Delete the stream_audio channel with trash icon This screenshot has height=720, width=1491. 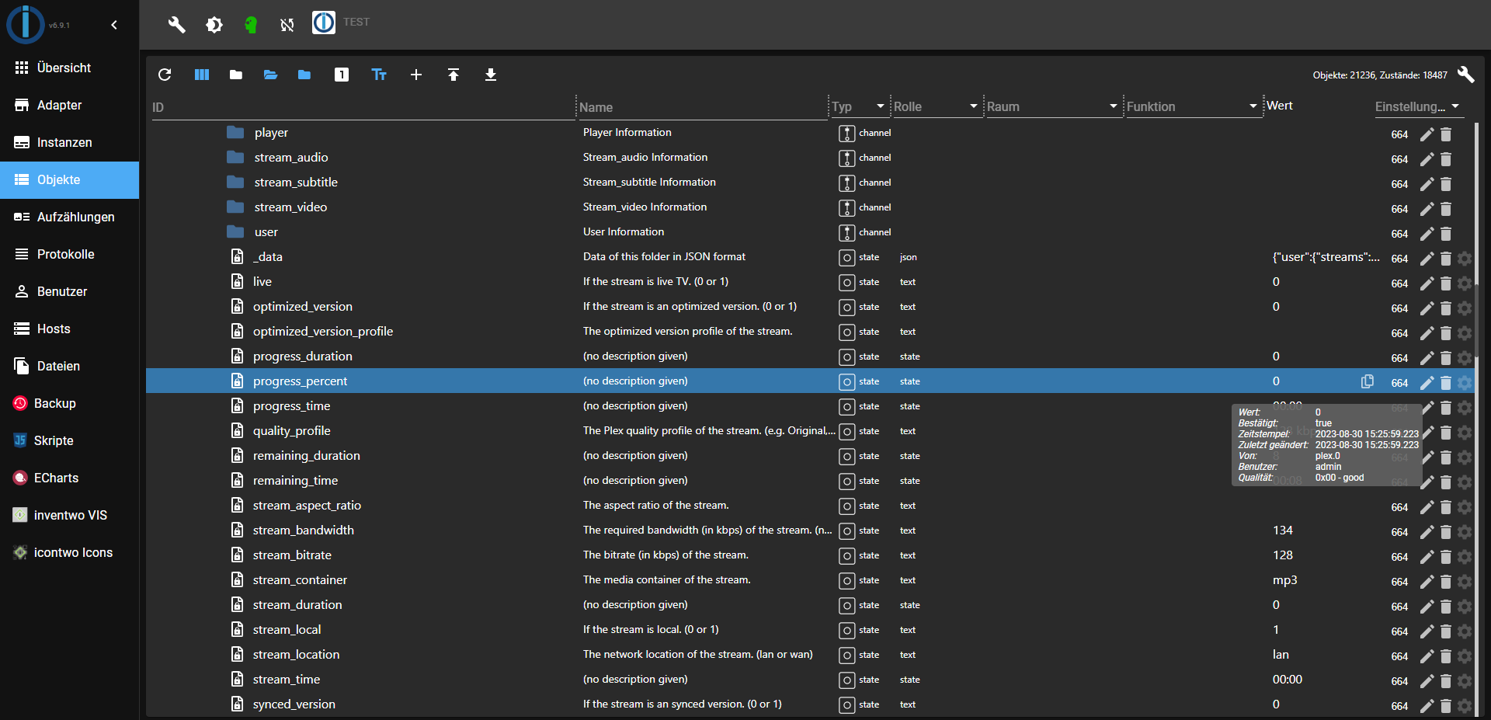tap(1446, 159)
